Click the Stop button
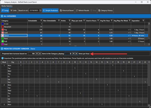This screenshot has height=108, width=151. click(93, 11)
